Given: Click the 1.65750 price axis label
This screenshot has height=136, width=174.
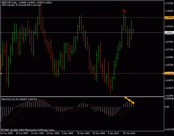Looking at the screenshot, I should click(x=169, y=65).
